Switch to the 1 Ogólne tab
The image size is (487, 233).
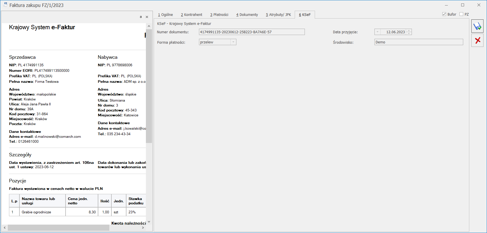(165, 15)
